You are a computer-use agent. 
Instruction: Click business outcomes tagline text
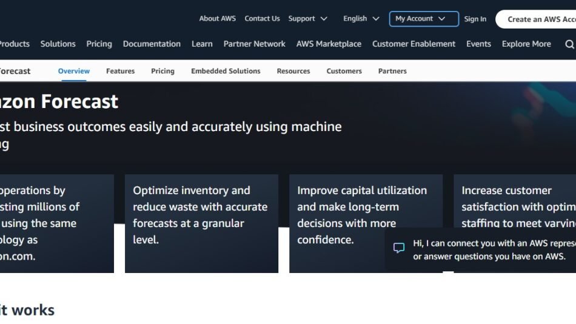pyautogui.click(x=171, y=135)
